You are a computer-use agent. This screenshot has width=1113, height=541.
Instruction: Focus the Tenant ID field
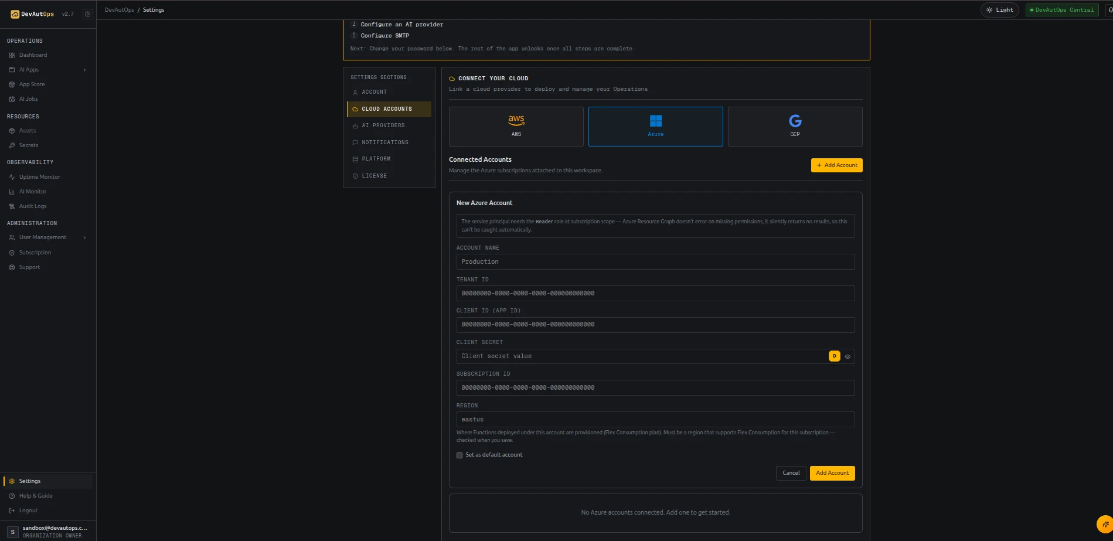tap(655, 293)
